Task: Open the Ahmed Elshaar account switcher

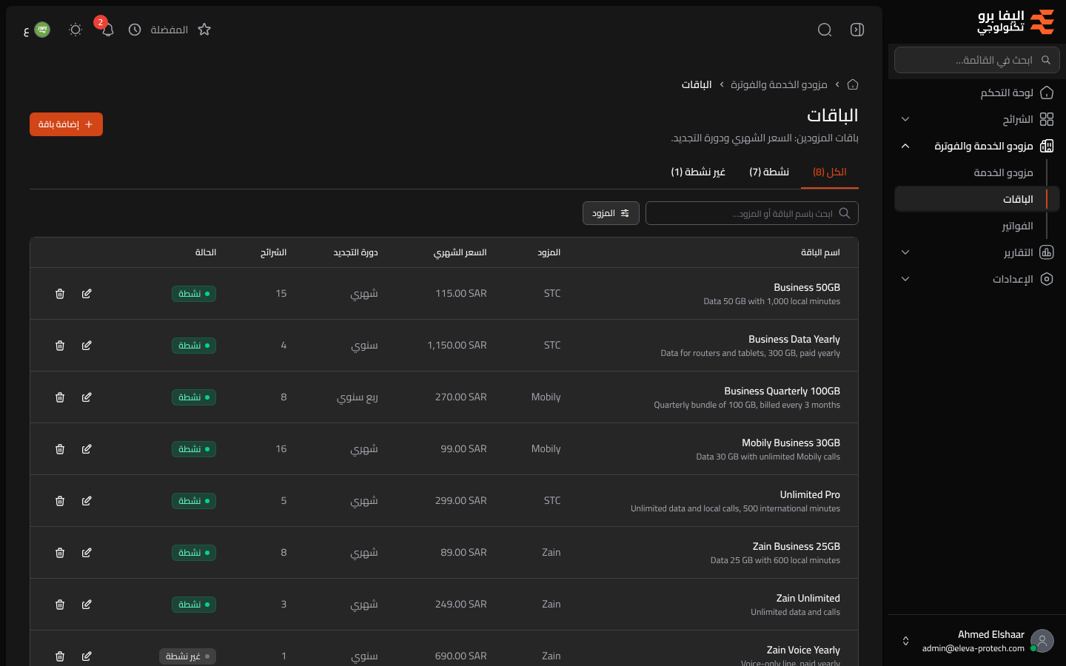Action: pos(977,641)
